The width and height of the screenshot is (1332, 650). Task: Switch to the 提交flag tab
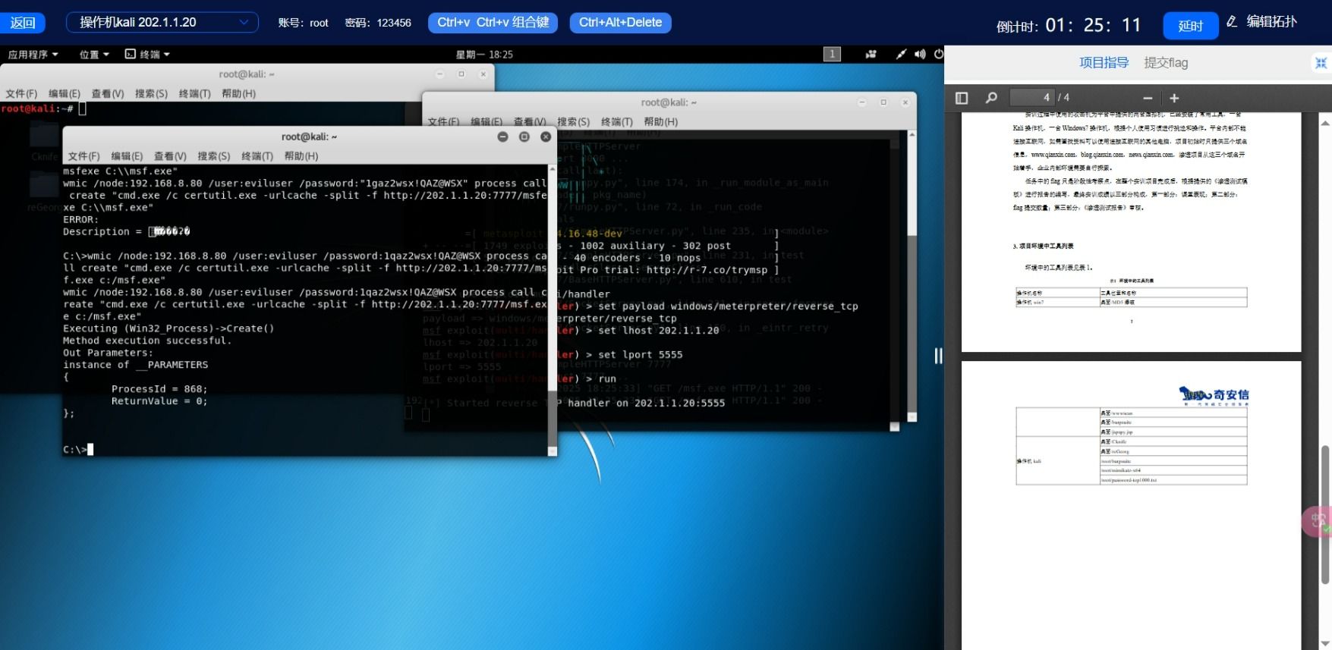point(1166,63)
